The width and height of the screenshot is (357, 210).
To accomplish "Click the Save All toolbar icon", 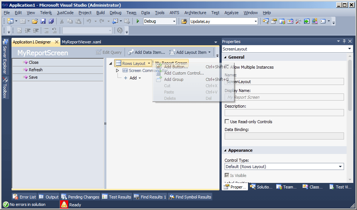I will tap(51, 22).
